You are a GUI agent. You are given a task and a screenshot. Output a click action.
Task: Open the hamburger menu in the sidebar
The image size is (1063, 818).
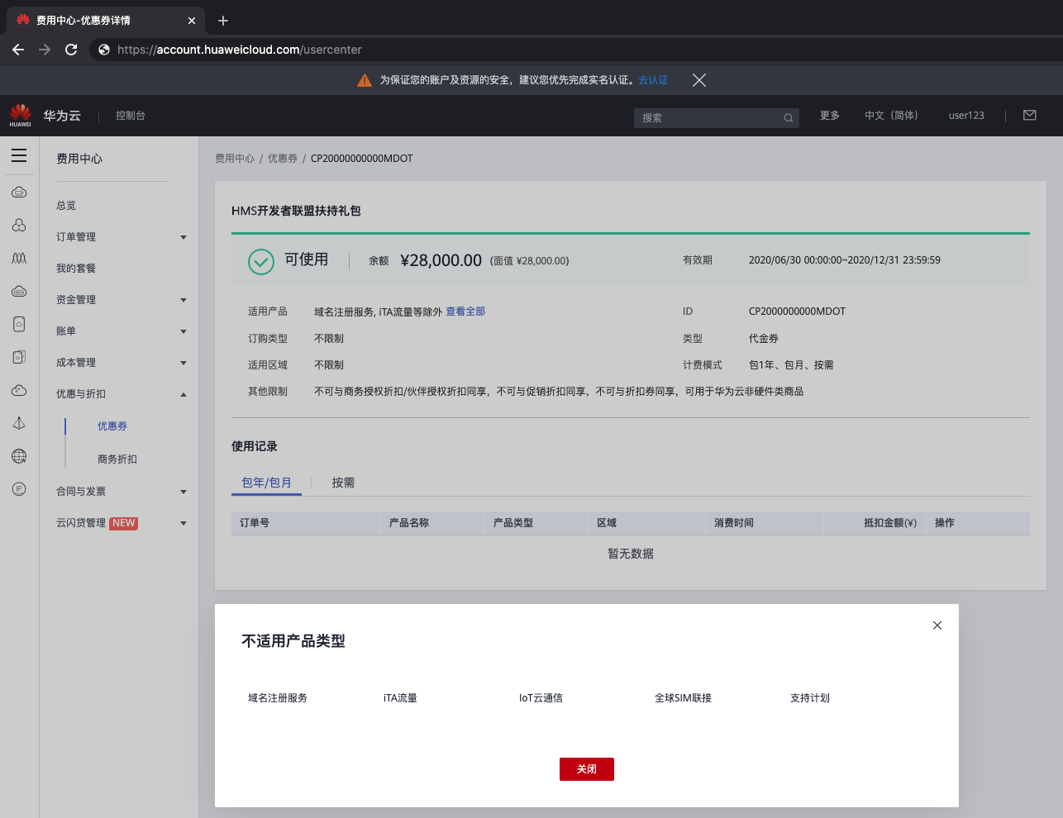19,155
